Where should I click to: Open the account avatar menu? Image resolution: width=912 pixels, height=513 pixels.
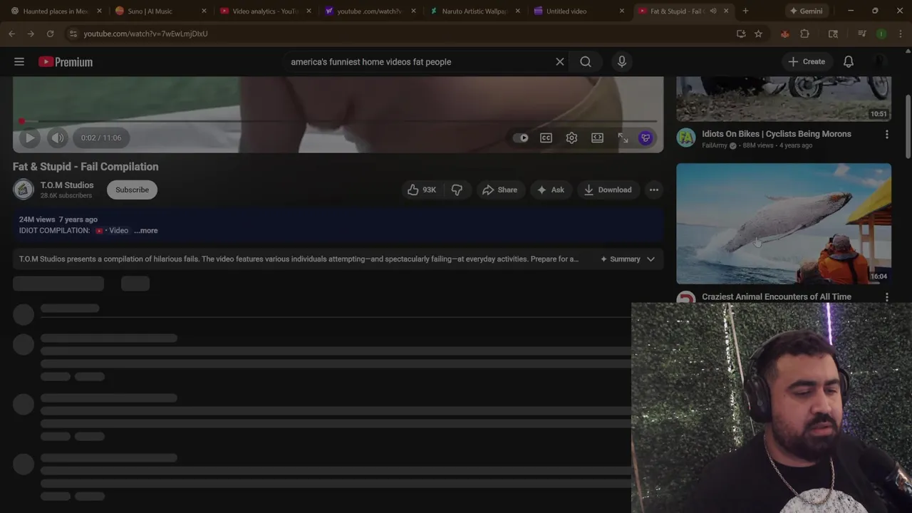pyautogui.click(x=881, y=61)
